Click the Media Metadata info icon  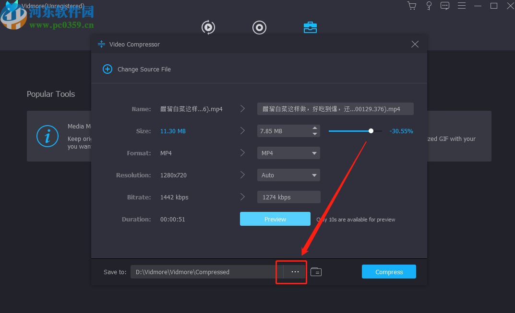point(48,136)
